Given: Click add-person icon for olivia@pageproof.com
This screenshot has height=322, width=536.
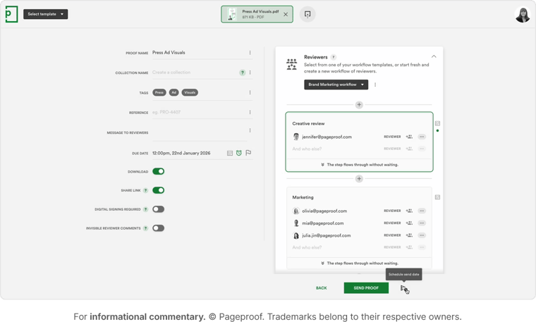Looking at the screenshot, I should click(409, 211).
